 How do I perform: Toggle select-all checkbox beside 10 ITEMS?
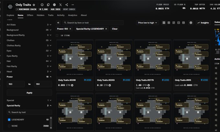(57, 36)
